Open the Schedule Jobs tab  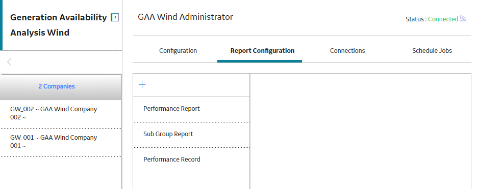click(x=432, y=51)
